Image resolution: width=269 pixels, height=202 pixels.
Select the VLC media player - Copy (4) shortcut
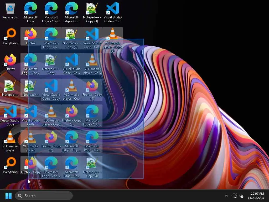pos(113,40)
